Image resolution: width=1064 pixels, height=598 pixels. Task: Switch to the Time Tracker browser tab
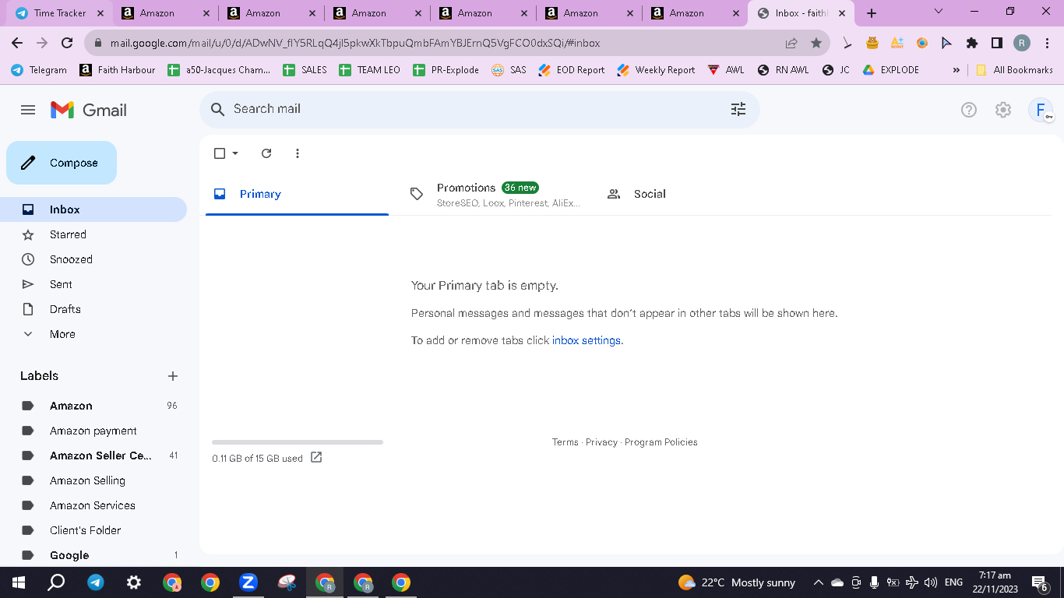pyautogui.click(x=59, y=13)
